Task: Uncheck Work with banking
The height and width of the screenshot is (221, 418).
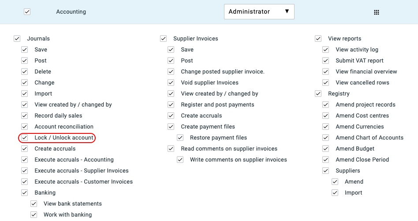Action: click(x=34, y=214)
